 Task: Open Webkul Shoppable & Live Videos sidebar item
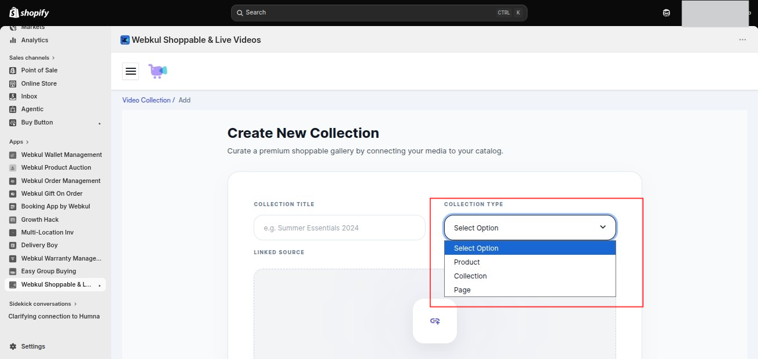pyautogui.click(x=55, y=284)
